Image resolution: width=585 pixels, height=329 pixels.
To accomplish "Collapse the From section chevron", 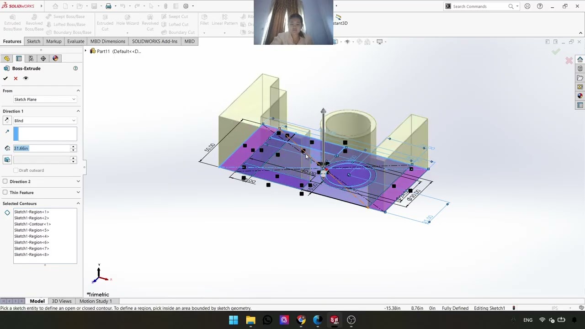I will click(x=78, y=91).
